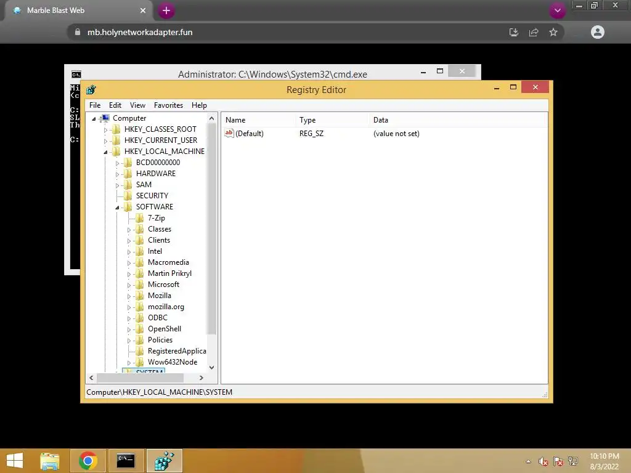The image size is (631, 473).
Task: Expand the HKEY_CURRENT_USER key
Action: point(105,141)
